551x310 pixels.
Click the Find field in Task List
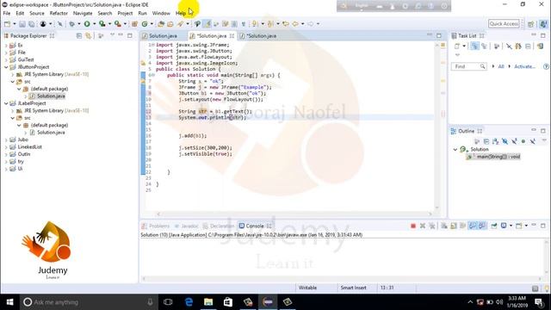pos(468,66)
